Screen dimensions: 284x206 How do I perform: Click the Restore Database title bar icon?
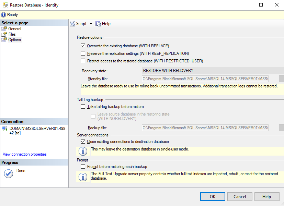click(x=5, y=5)
